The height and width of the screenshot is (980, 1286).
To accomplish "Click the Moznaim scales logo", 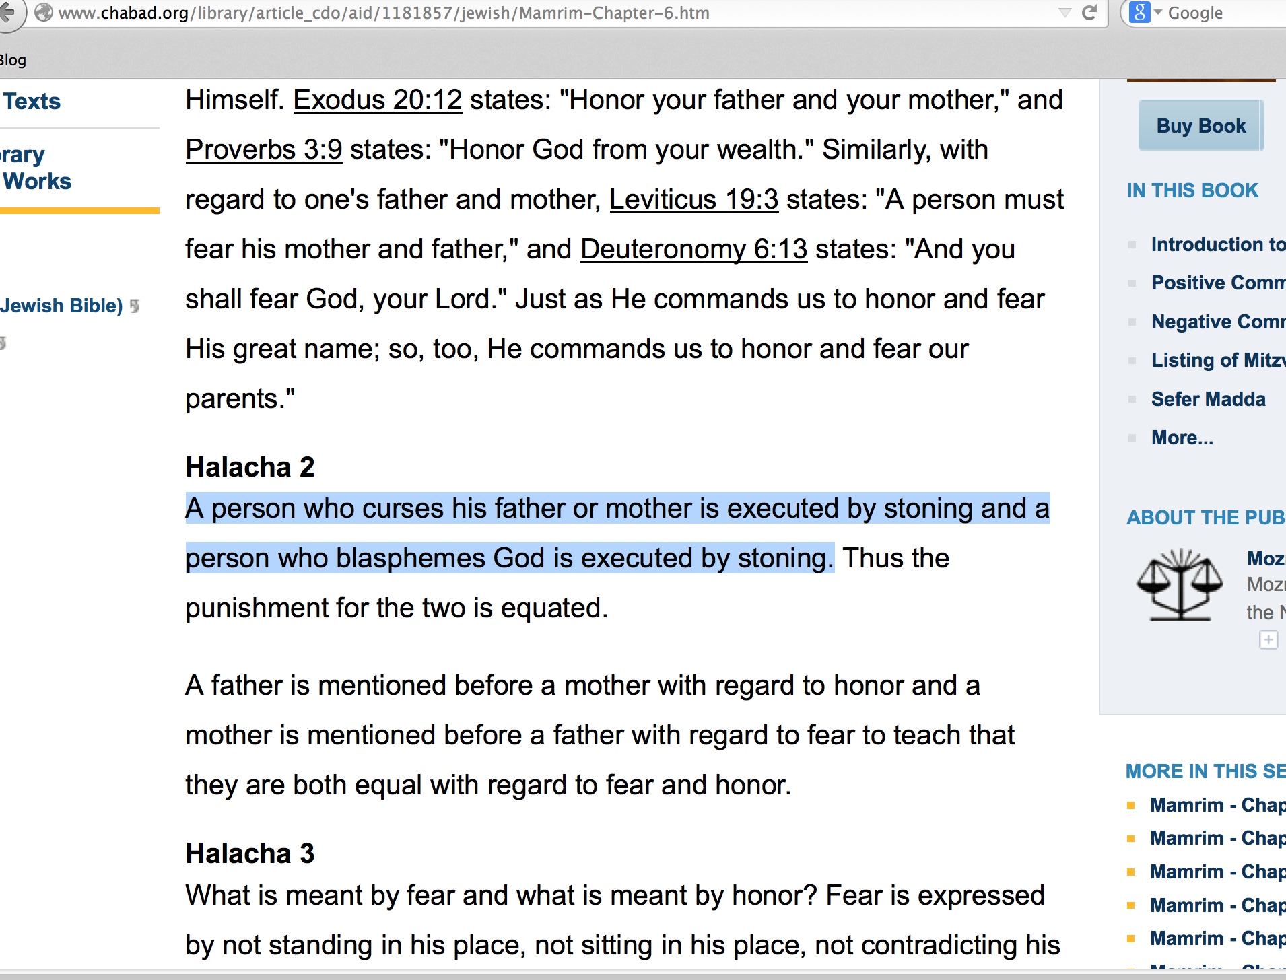I will [1180, 584].
